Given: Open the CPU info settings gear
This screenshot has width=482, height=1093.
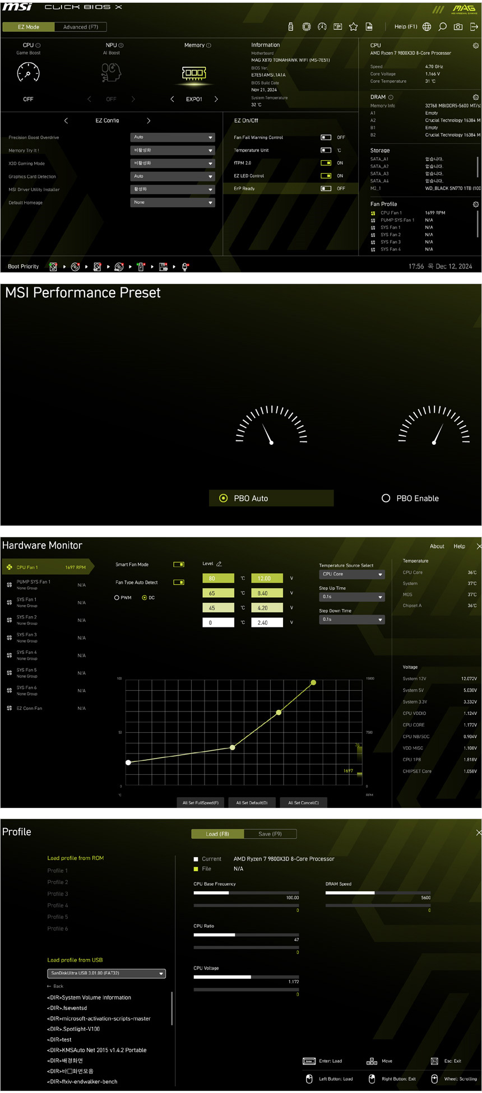Looking at the screenshot, I should [x=475, y=46].
